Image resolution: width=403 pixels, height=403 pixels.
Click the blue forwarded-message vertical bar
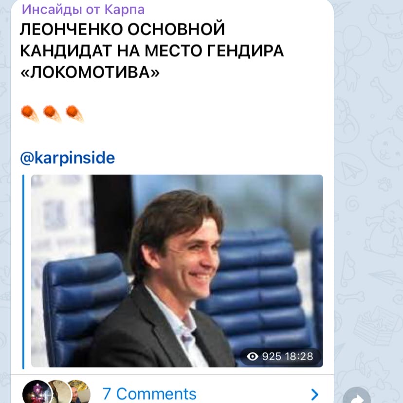tap(23, 272)
